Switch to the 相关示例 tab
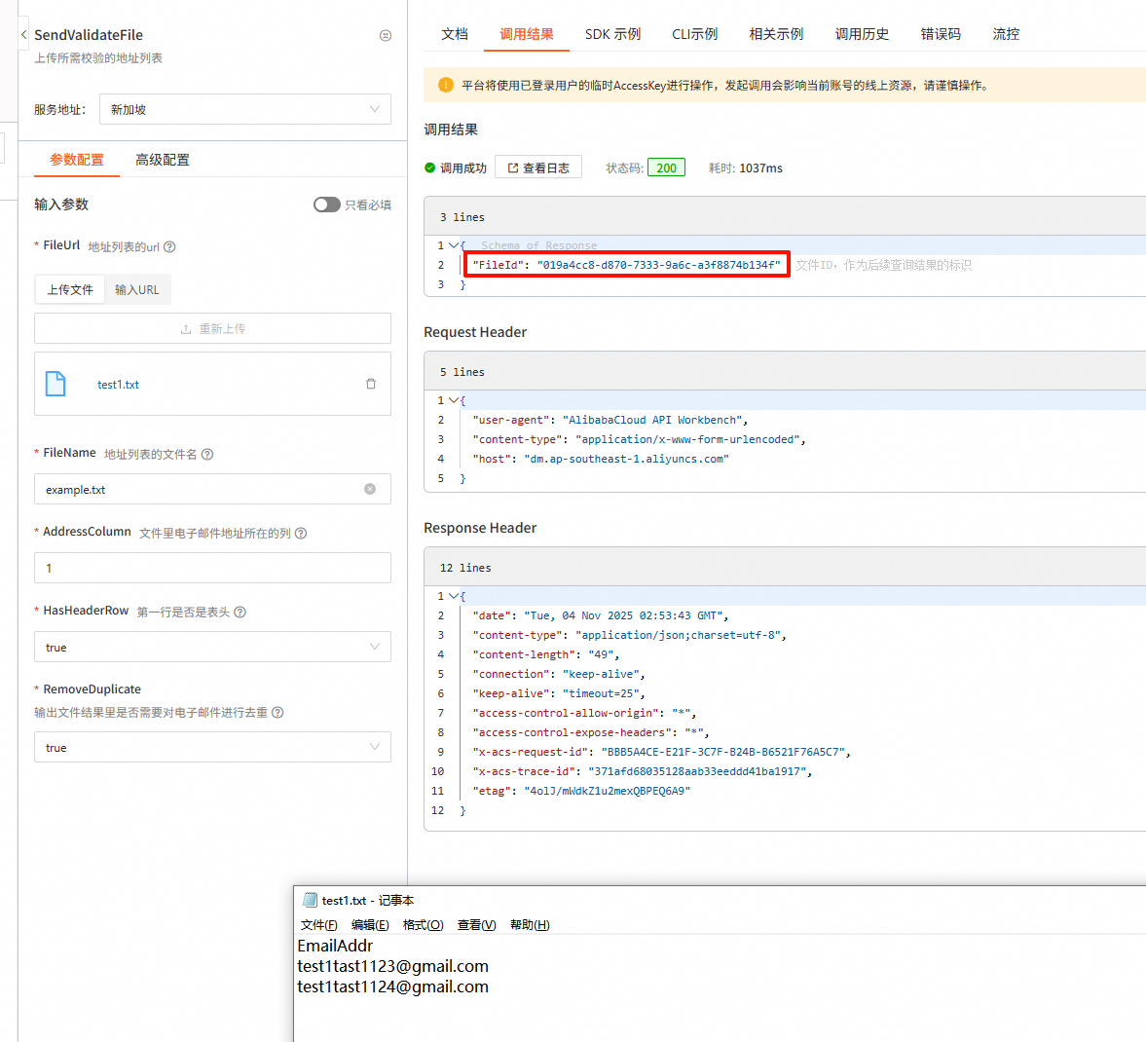Viewport: 1146px width, 1042px height. pos(776,34)
